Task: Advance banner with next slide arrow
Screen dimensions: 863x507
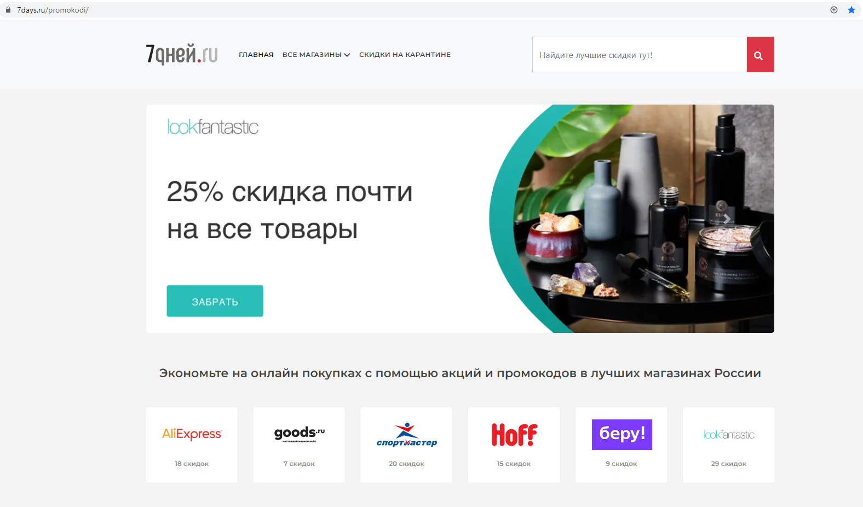Action: 727,219
